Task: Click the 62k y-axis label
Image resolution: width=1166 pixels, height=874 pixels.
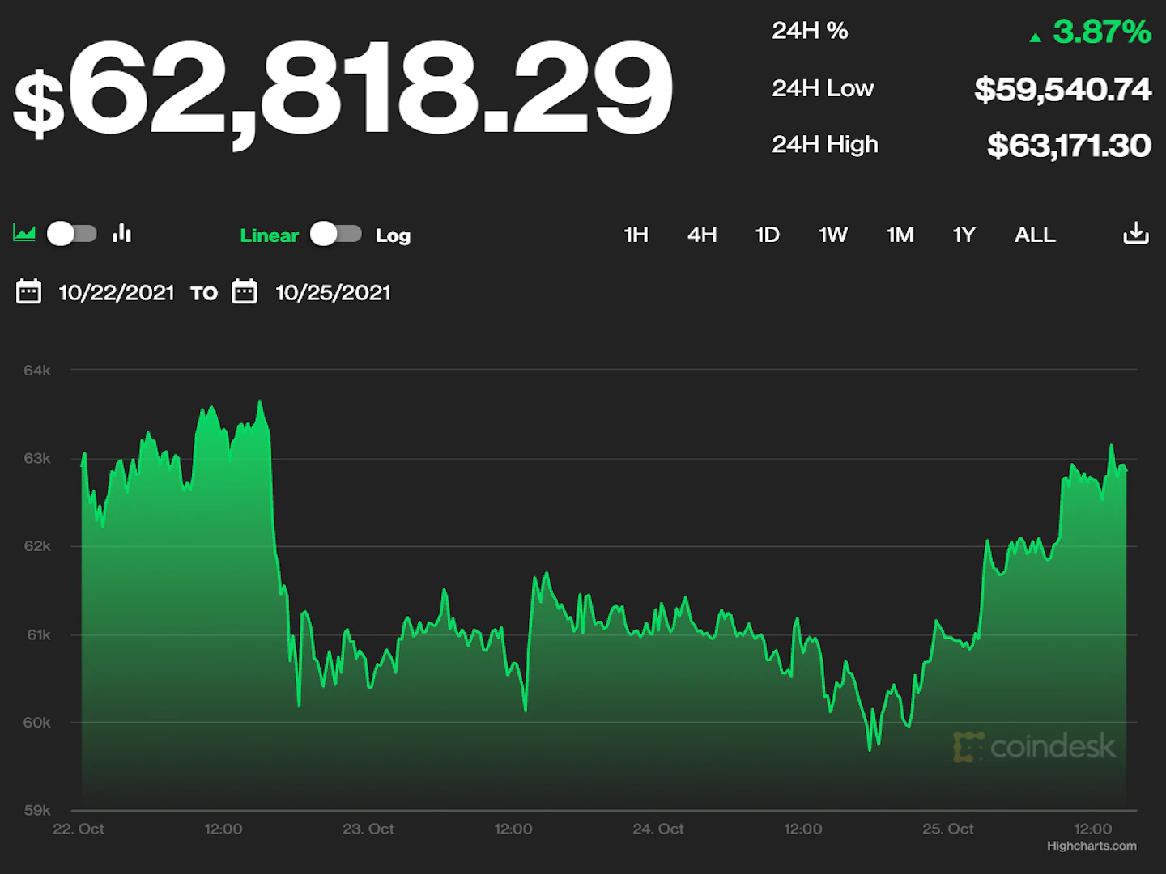Action: click(37, 546)
